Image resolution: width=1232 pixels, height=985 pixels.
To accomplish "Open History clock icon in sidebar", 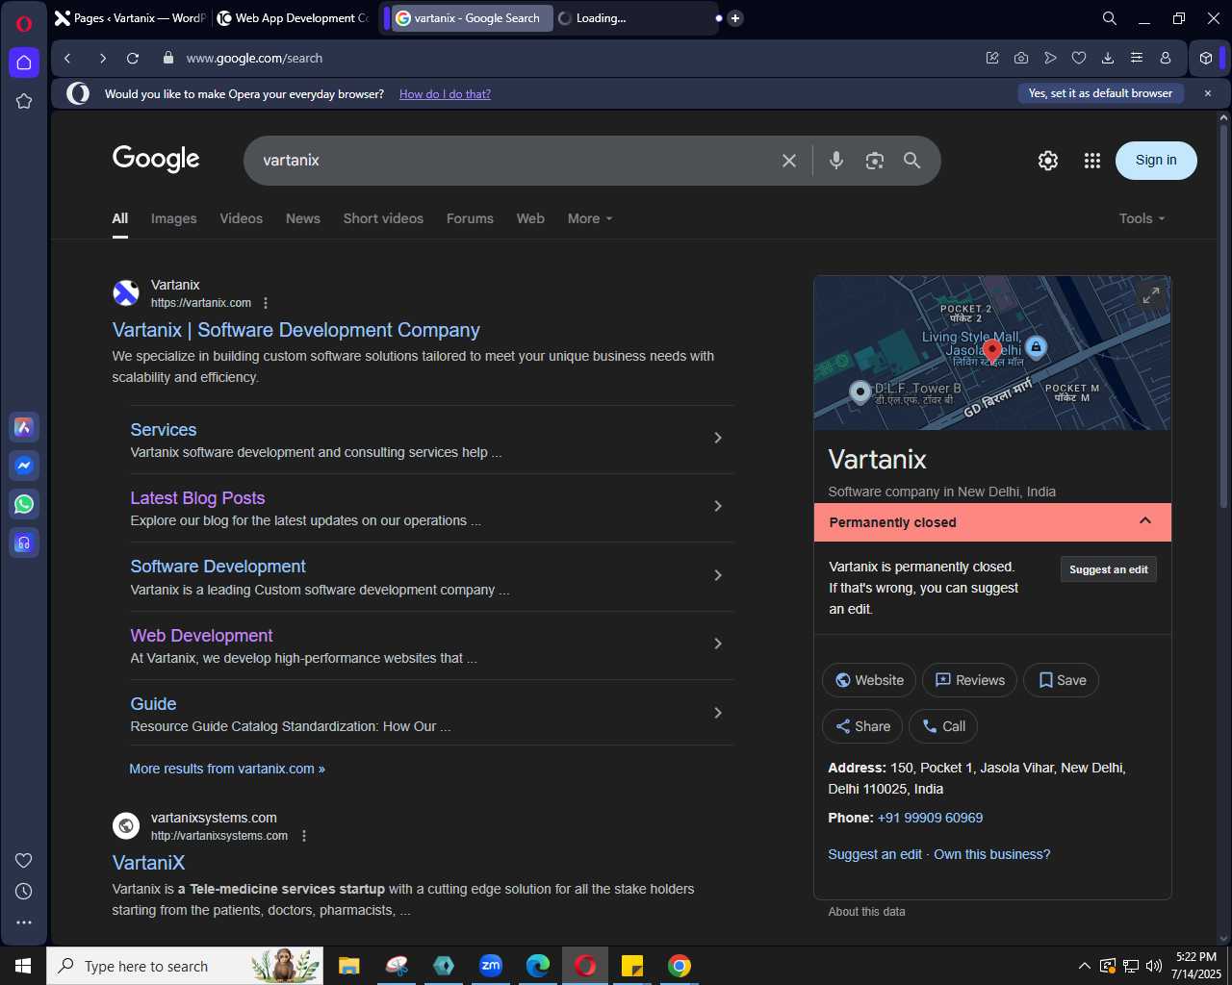I will [x=24, y=891].
